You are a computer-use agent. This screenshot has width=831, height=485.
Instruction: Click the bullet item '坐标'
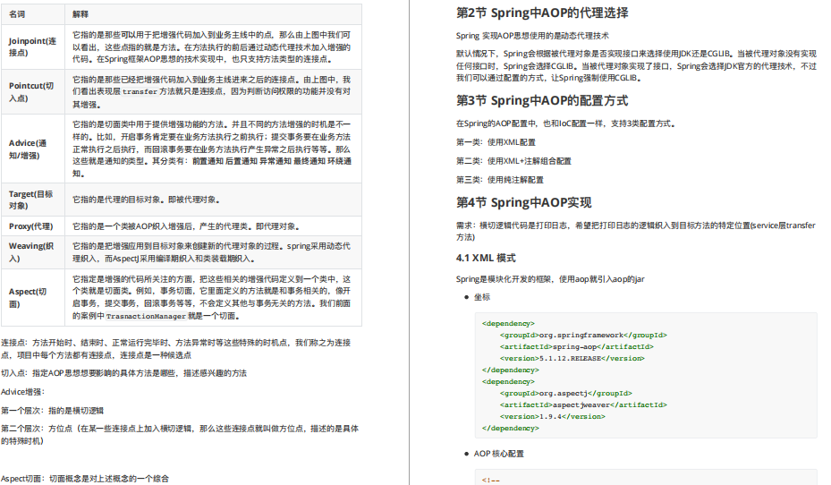click(x=482, y=297)
